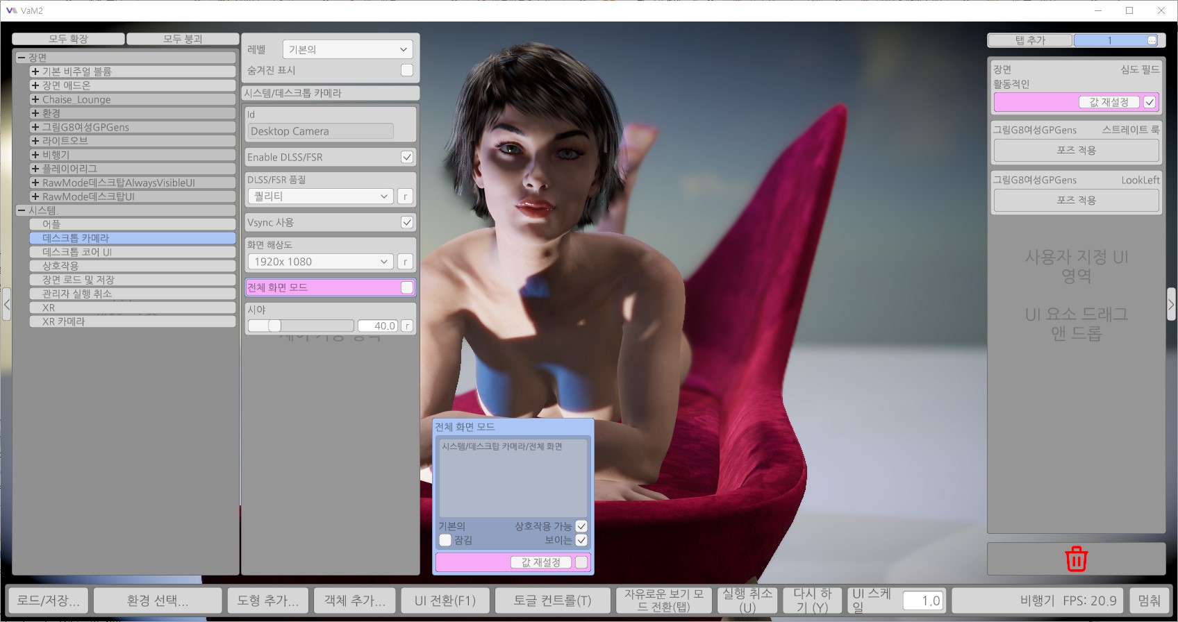This screenshot has height=622, width=1178.
Task: Disable the Enable DLSS/FSR checkbox
Action: point(407,158)
